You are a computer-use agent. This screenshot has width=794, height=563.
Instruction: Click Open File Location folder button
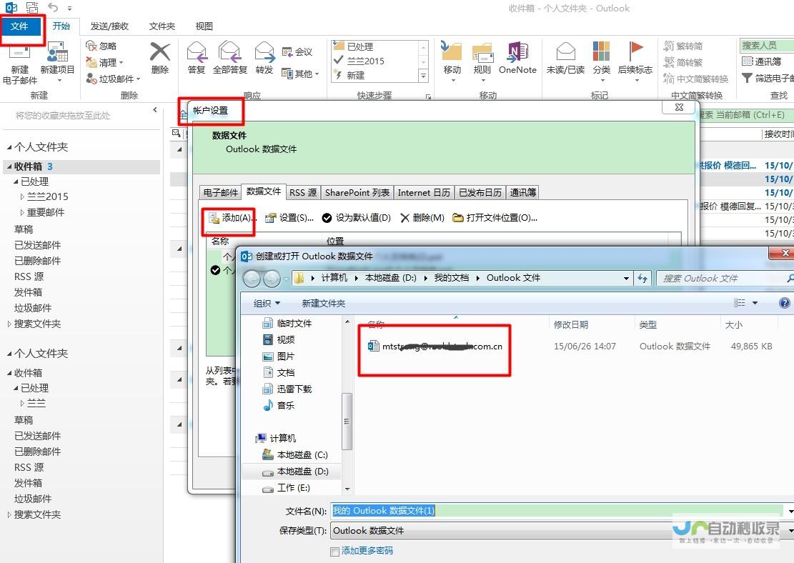coord(495,218)
